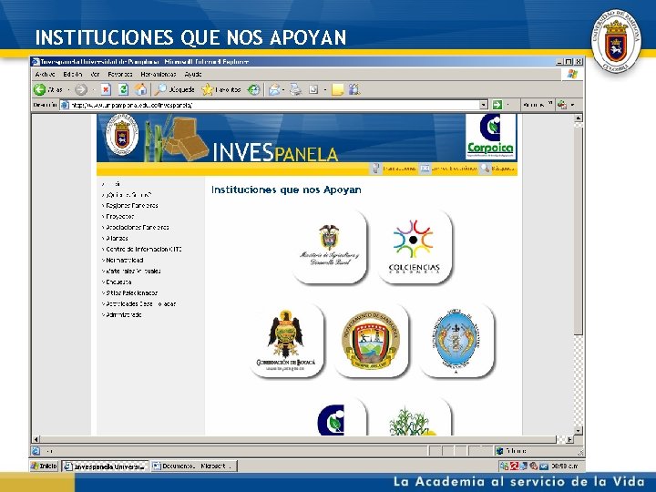656x492 pixels.
Task: Click the Forward arrow button in toolbar
Action: [x=81, y=89]
